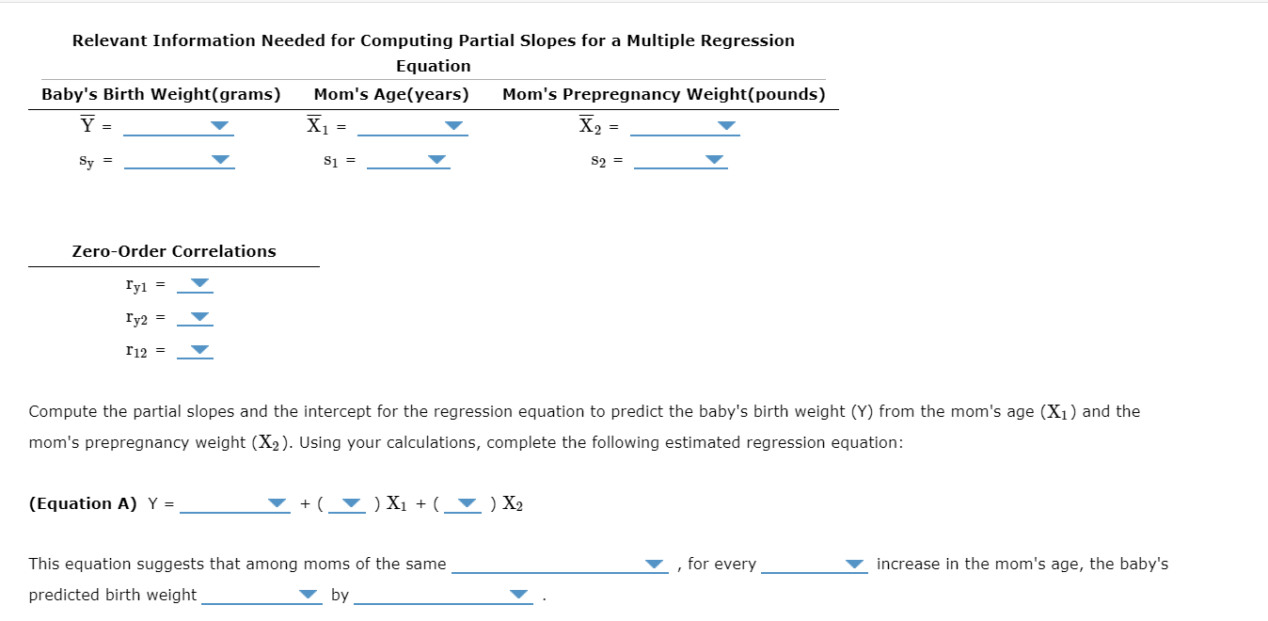
Task: Open the final dropdown after 'by'
Action: pyautogui.click(x=515, y=594)
